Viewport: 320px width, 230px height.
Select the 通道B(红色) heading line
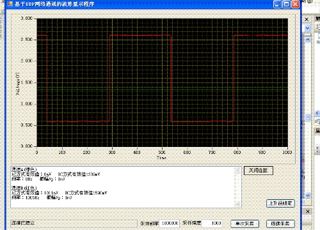24,188
